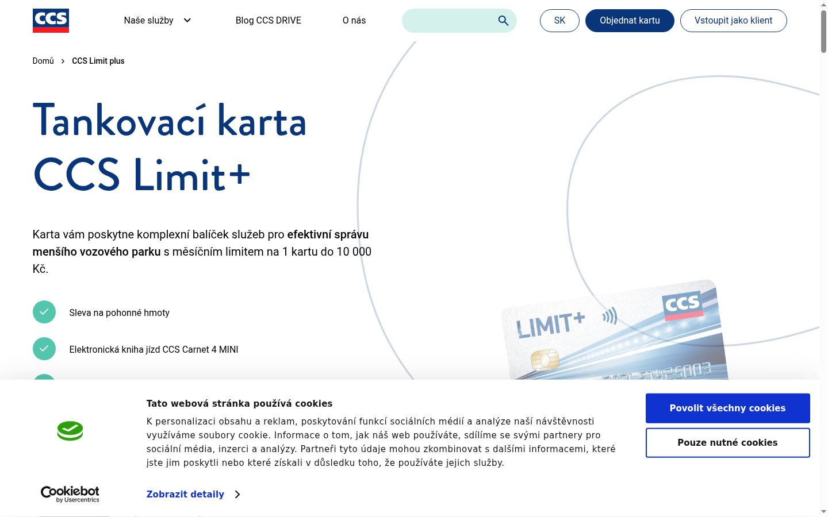Screen dimensions: 828x517
Task: Click the scrollbar down arrow
Action: 823,511
